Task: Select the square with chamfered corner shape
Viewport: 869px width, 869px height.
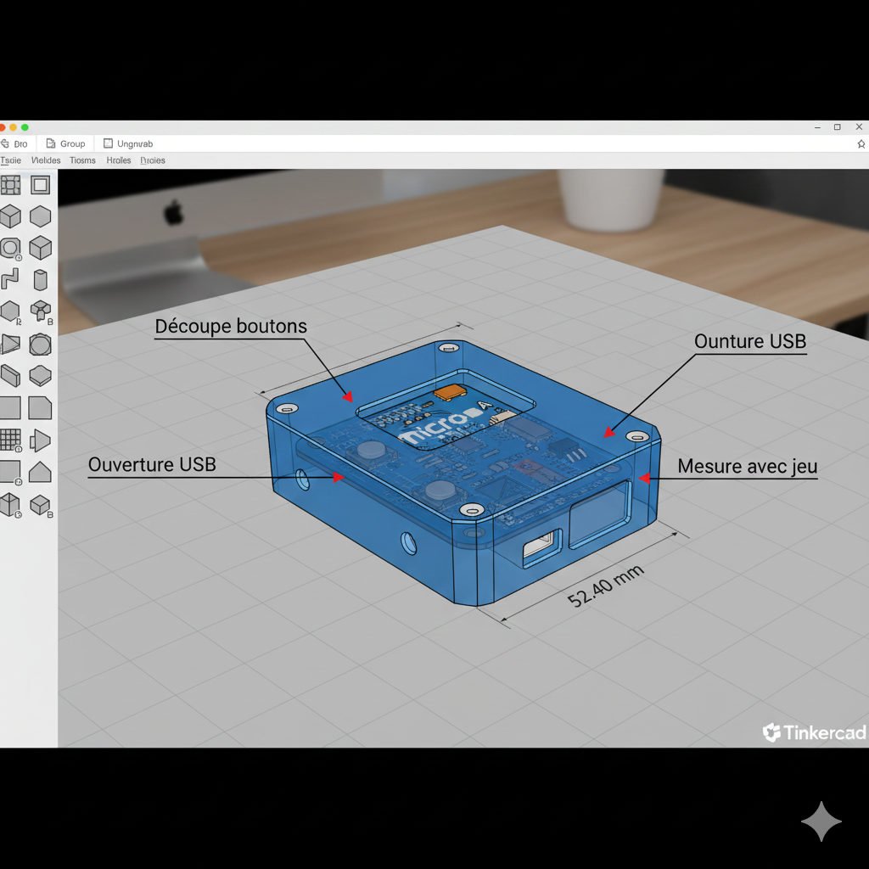Action: tap(40, 408)
